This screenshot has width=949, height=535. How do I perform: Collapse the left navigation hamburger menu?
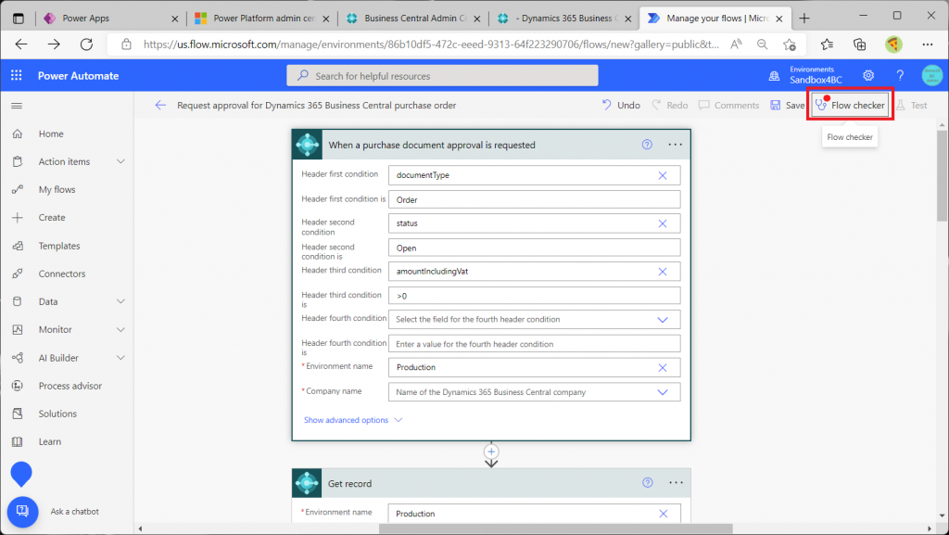[17, 106]
